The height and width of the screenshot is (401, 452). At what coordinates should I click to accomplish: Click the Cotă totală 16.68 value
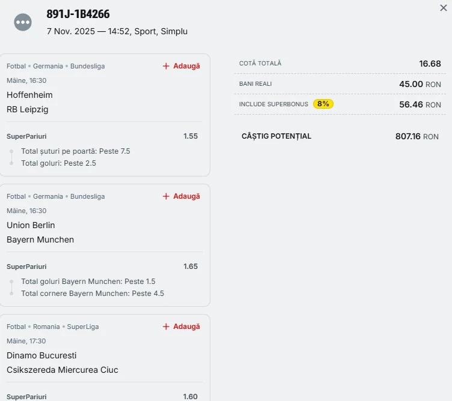[430, 64]
